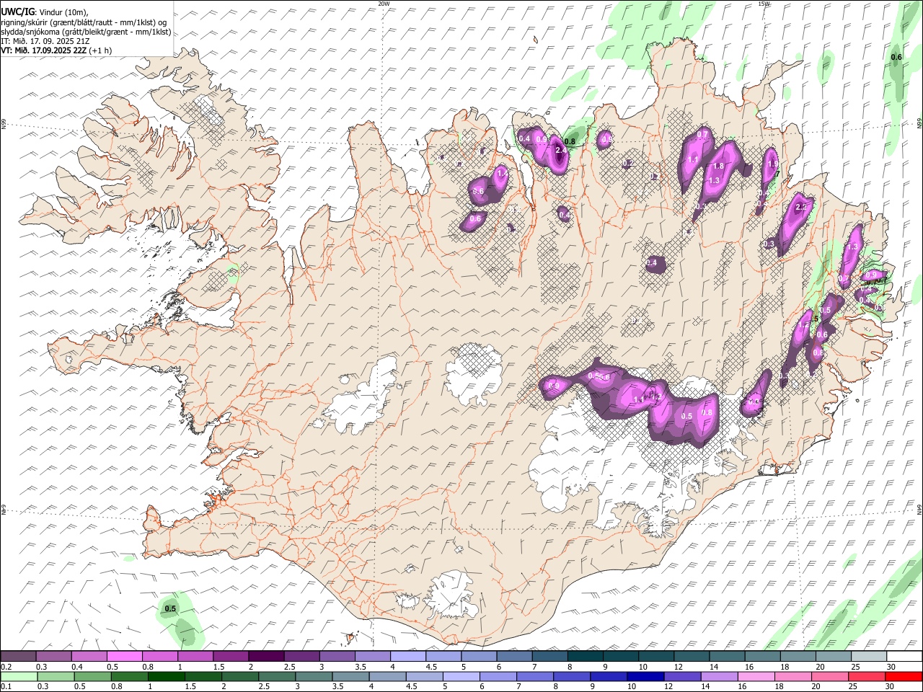Click the 'slydda/snjókoma (grátt/bleikt/grænt - mm/1klst)' line
923x692 pixels.
point(86,32)
